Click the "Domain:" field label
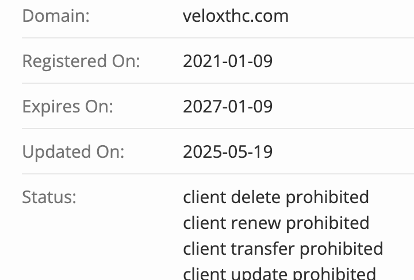Image resolution: width=414 pixels, height=280 pixels. tap(56, 15)
